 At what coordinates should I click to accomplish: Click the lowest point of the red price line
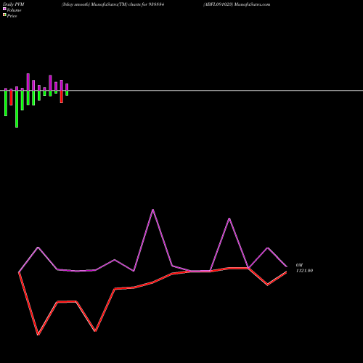point(38,335)
